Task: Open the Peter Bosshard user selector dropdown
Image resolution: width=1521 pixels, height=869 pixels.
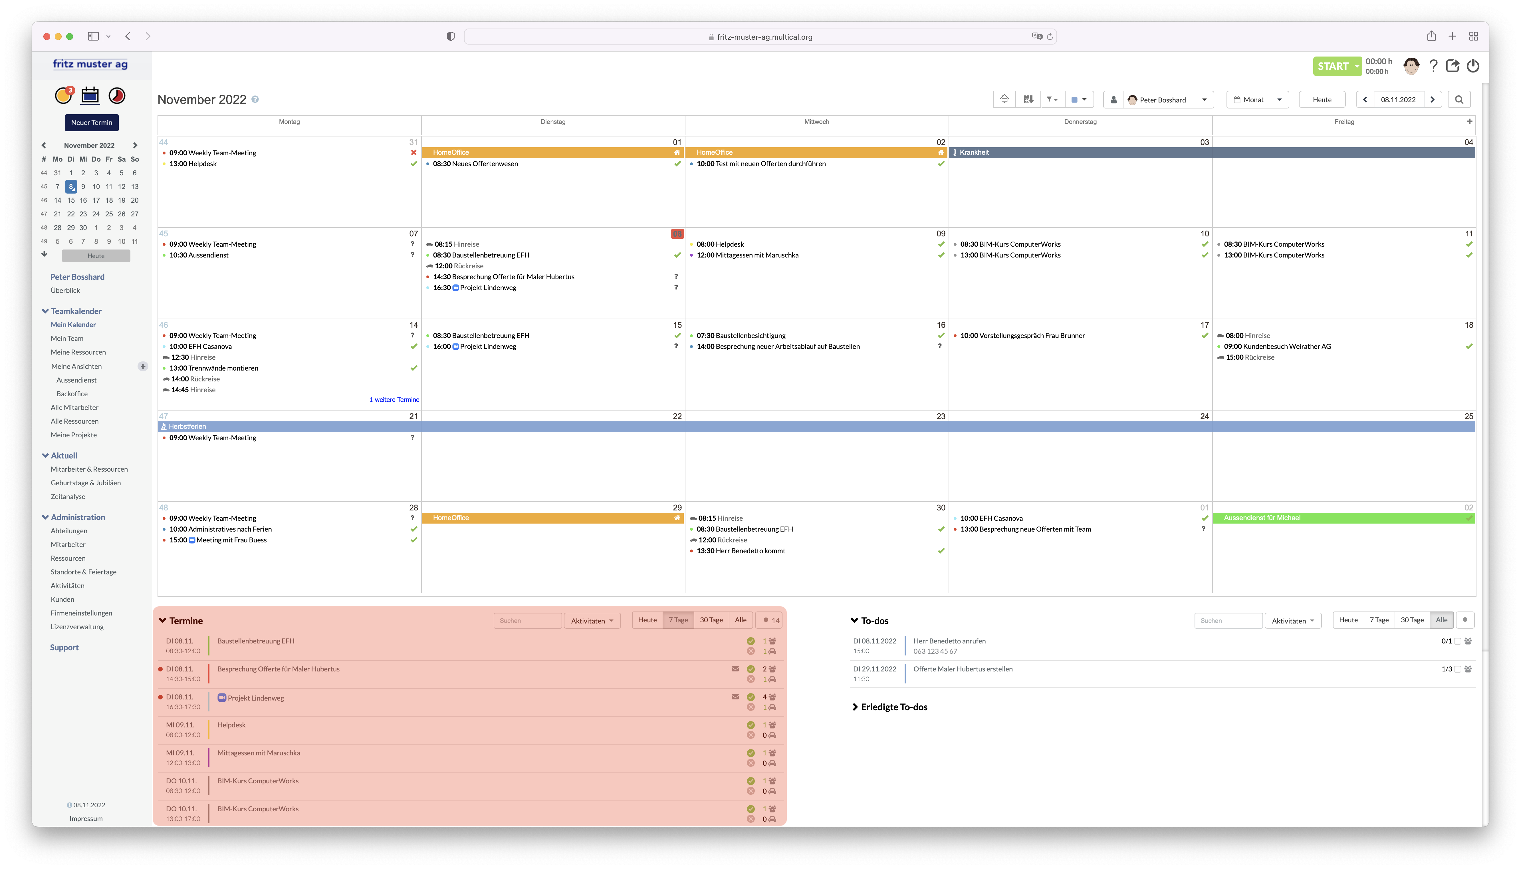Action: [1169, 100]
